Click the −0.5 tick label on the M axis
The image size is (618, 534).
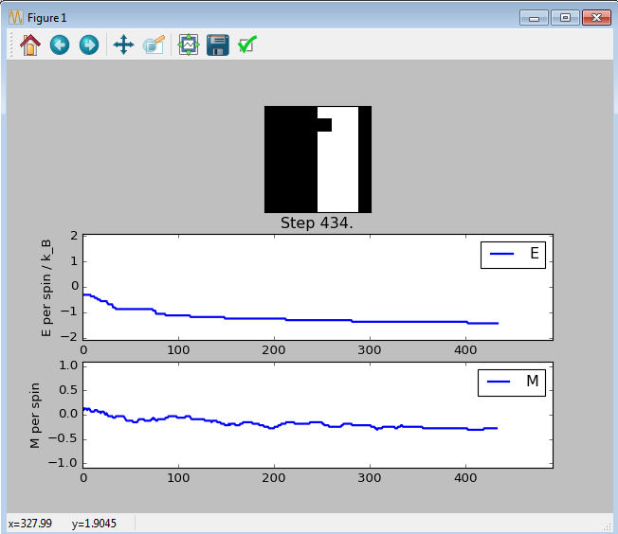[x=63, y=438]
